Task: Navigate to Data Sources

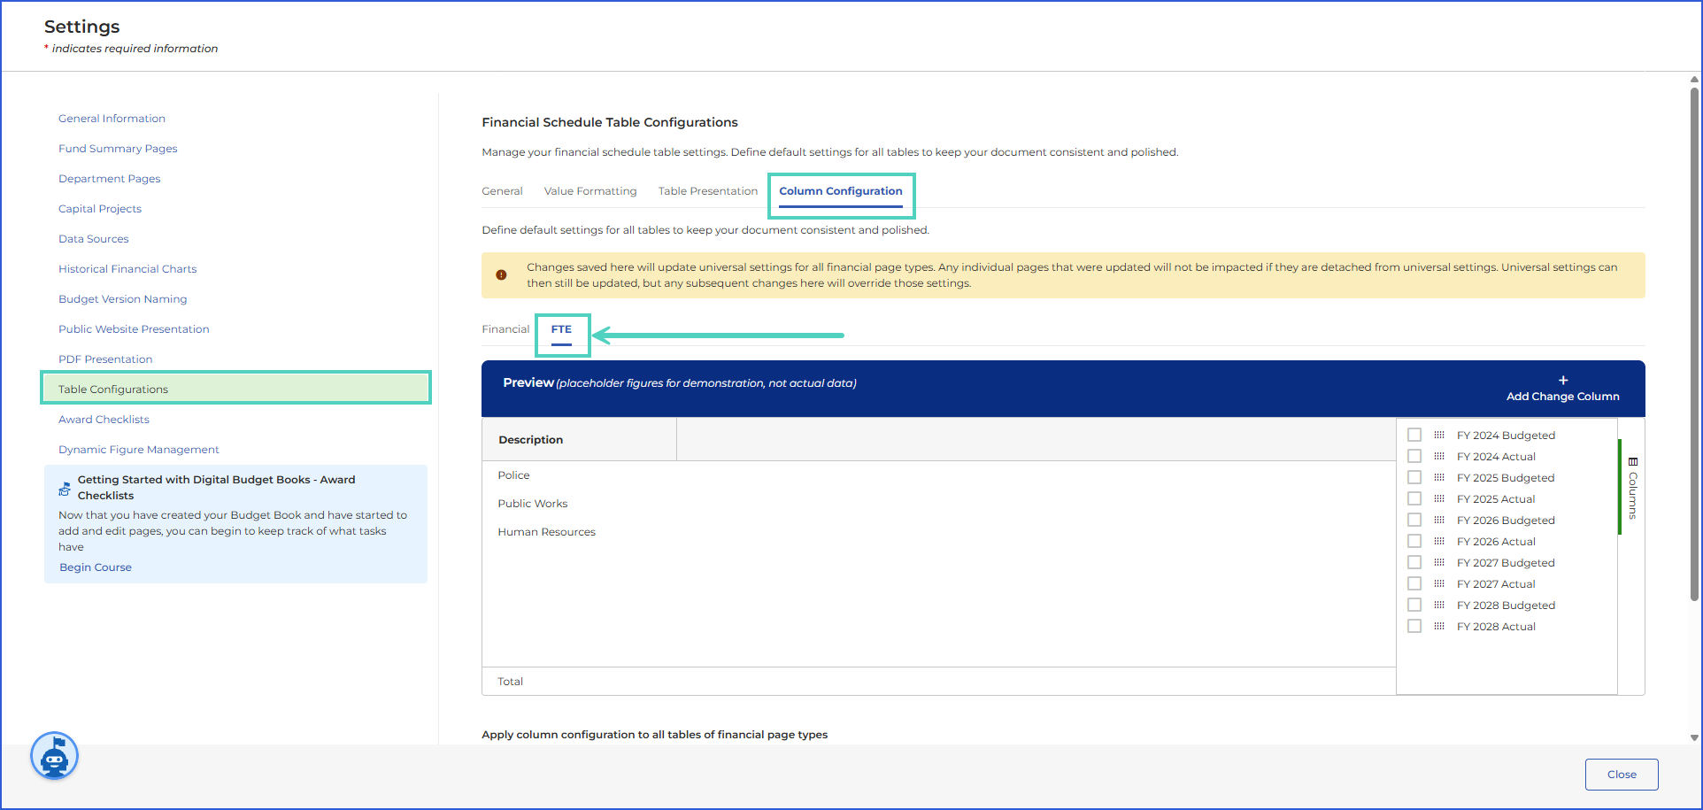Action: (x=94, y=239)
